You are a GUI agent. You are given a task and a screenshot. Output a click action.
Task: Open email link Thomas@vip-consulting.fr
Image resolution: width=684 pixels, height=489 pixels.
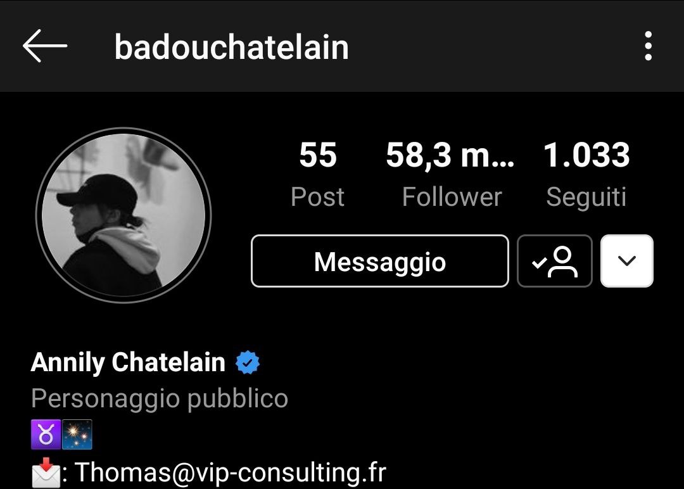point(231,473)
